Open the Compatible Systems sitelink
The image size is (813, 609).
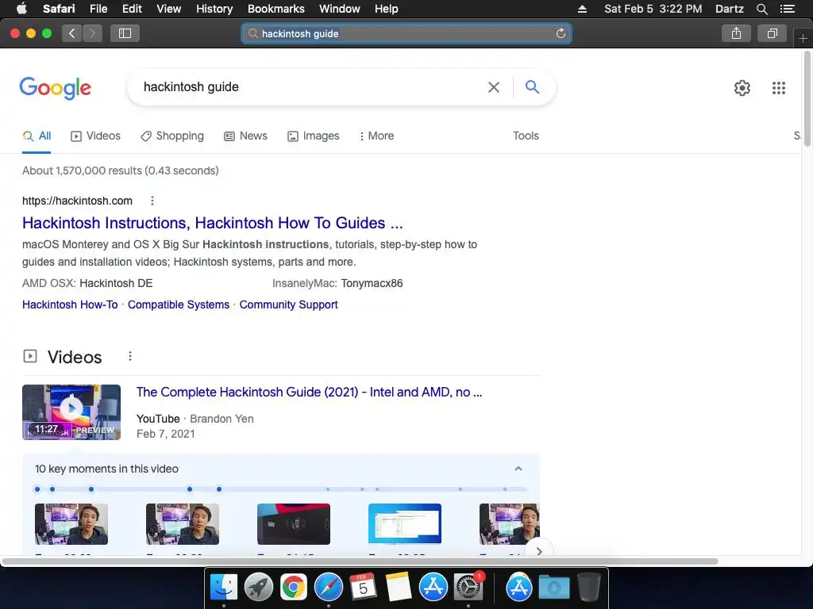click(x=179, y=304)
